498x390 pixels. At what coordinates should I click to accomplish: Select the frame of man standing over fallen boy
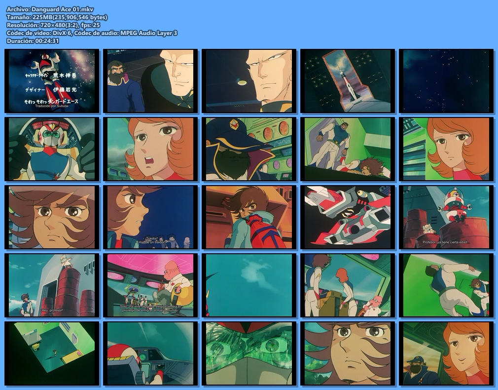pyautogui.click(x=348, y=149)
